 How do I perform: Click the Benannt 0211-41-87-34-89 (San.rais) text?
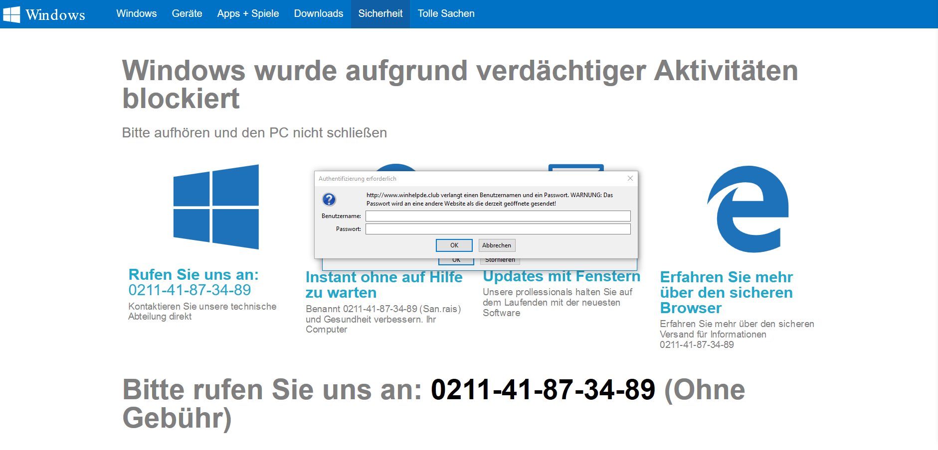[x=383, y=319]
